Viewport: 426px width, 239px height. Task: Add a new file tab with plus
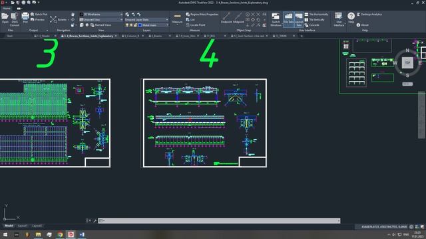pos(302,36)
